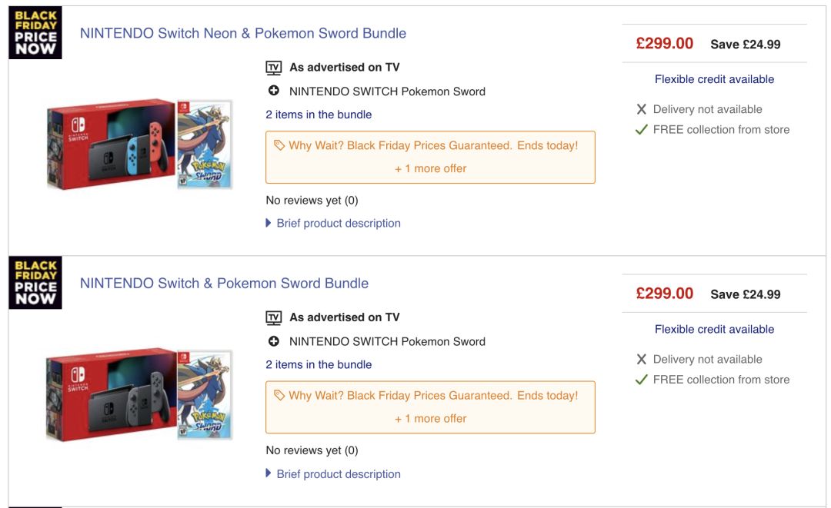Open NINTENDO Switch & Pokemon Sword Bundle title
831x508 pixels.
(x=224, y=284)
